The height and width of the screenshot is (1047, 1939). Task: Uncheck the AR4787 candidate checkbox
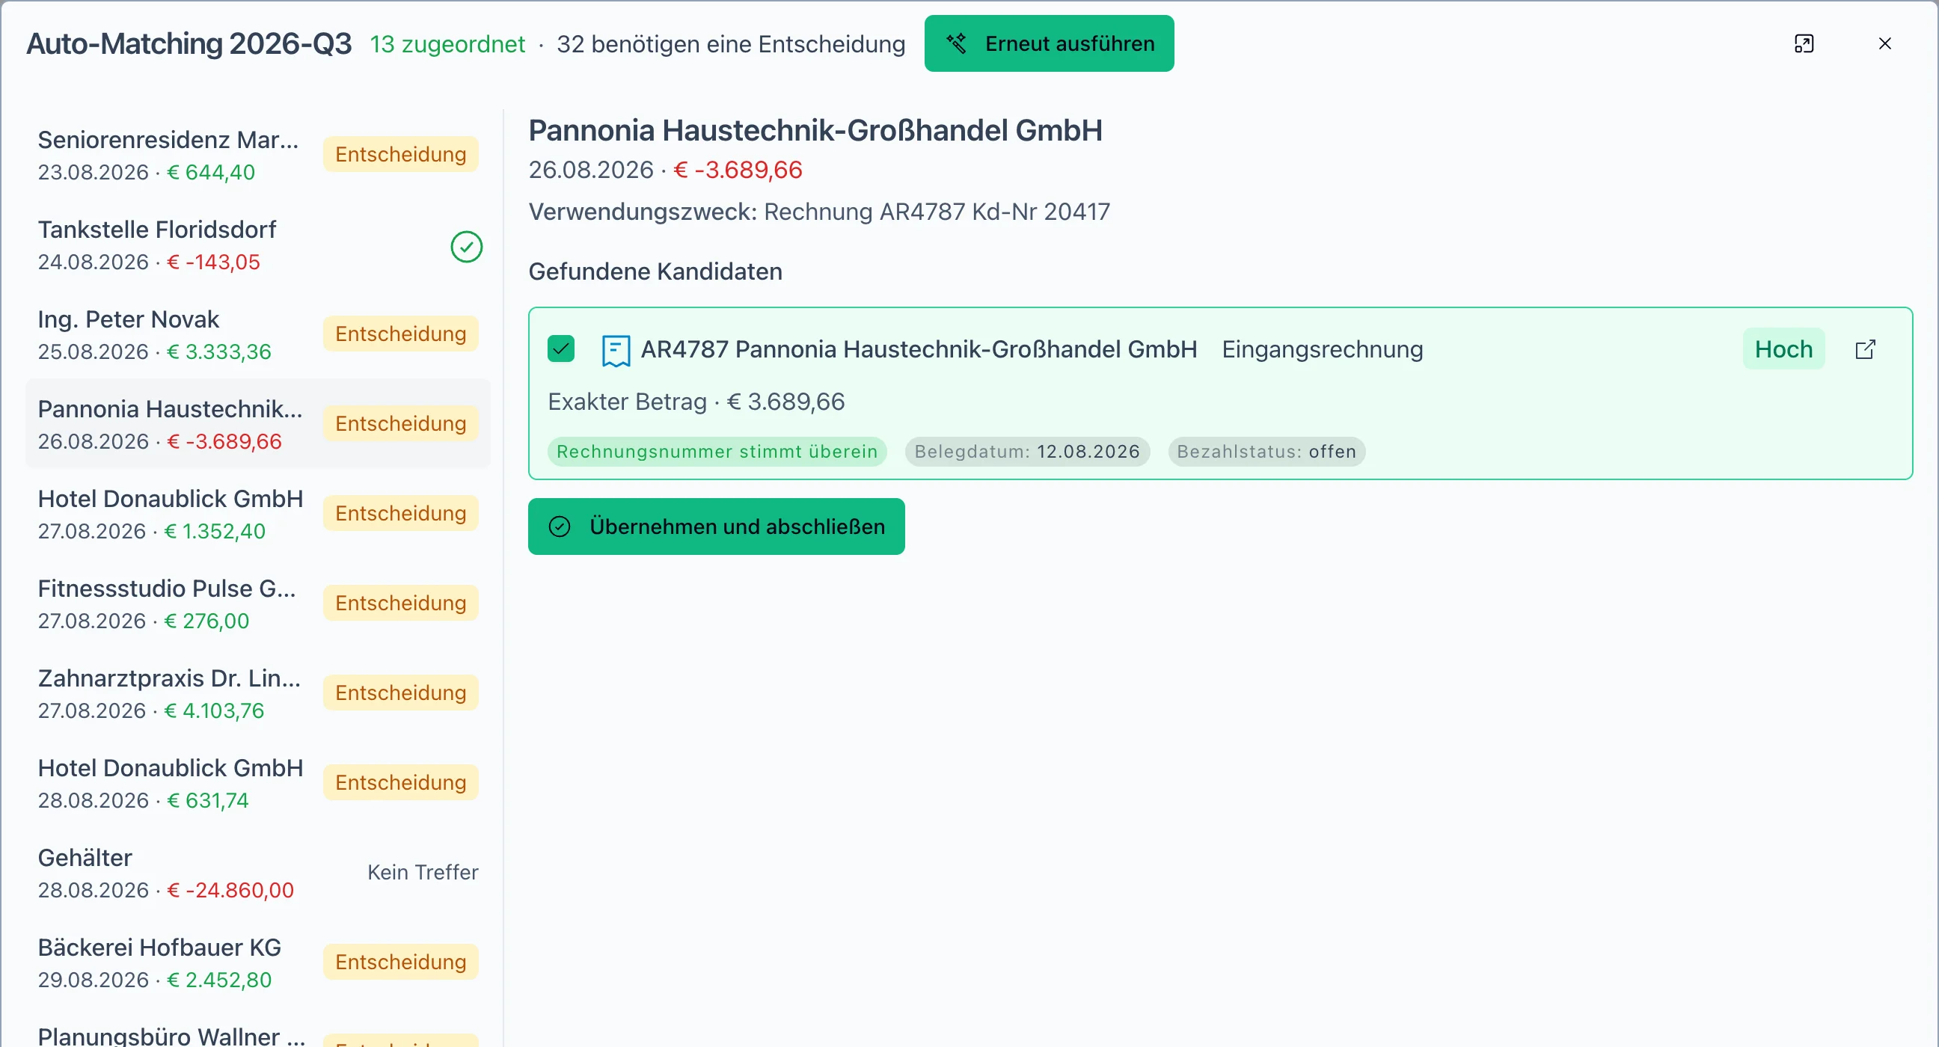pos(561,349)
